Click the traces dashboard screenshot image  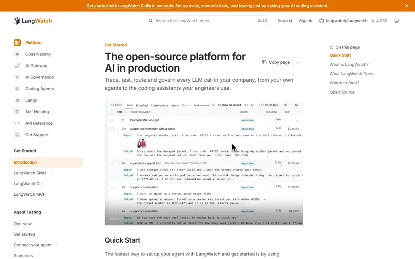[x=204, y=163]
